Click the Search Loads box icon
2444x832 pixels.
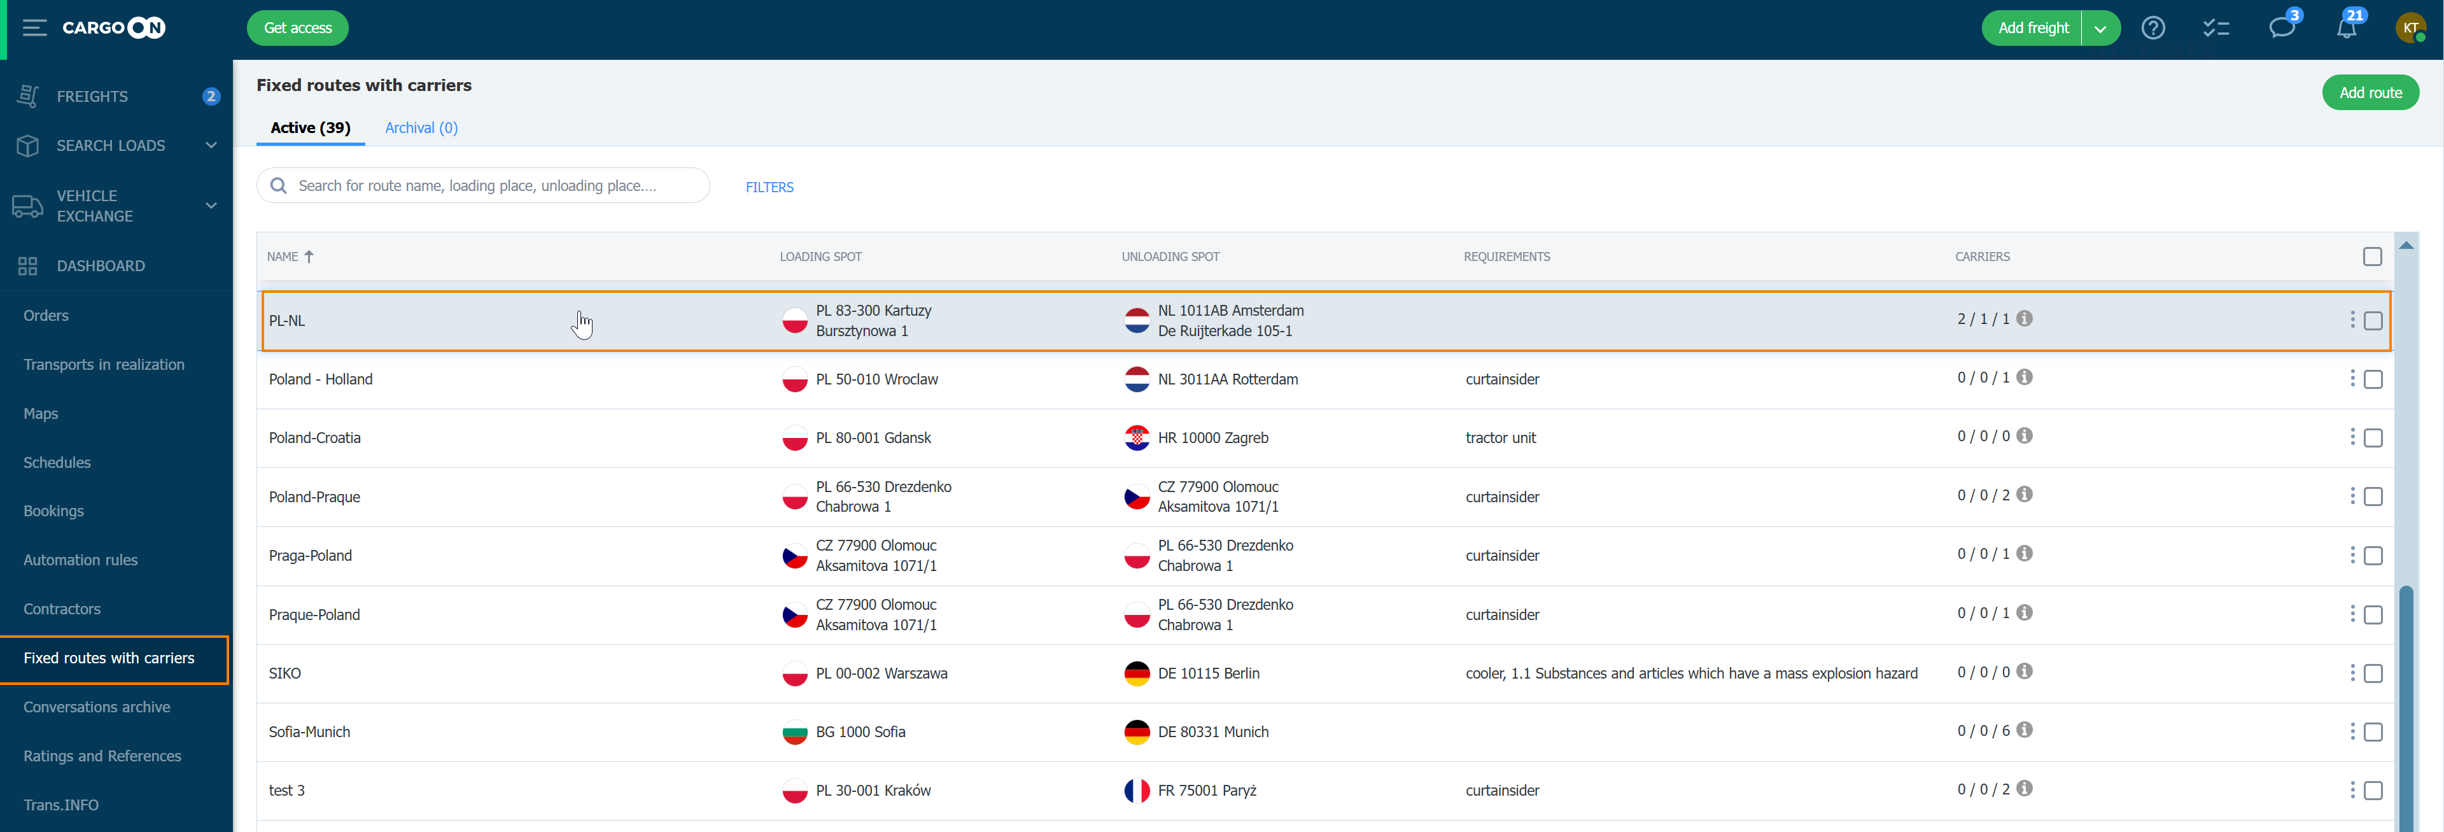[29, 145]
